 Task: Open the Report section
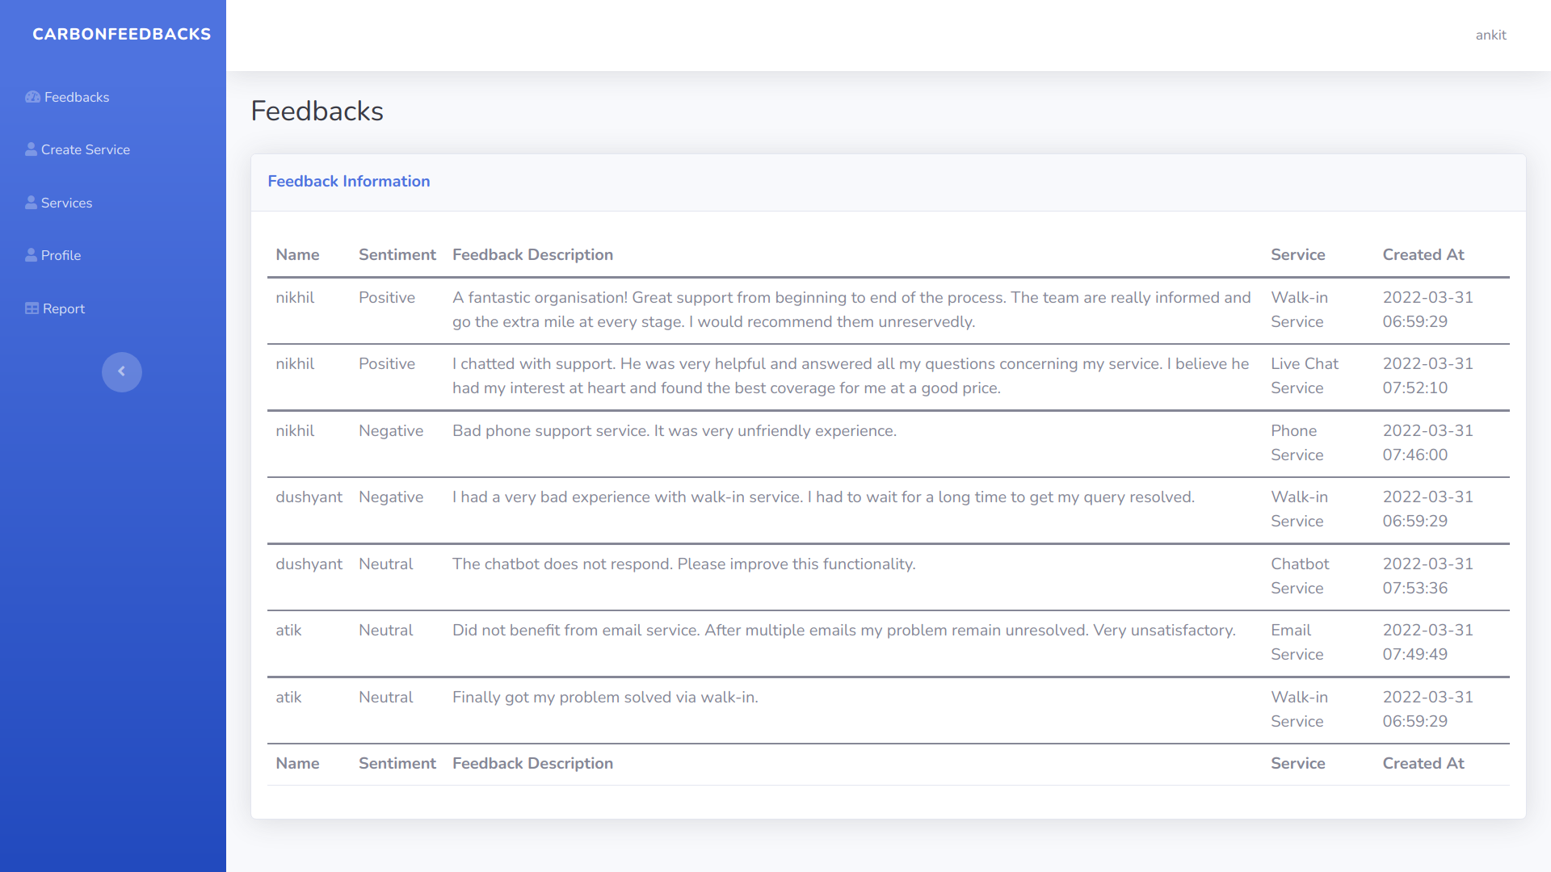(64, 308)
